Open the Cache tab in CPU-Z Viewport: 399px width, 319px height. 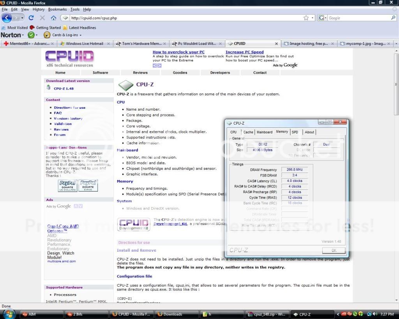click(x=248, y=132)
